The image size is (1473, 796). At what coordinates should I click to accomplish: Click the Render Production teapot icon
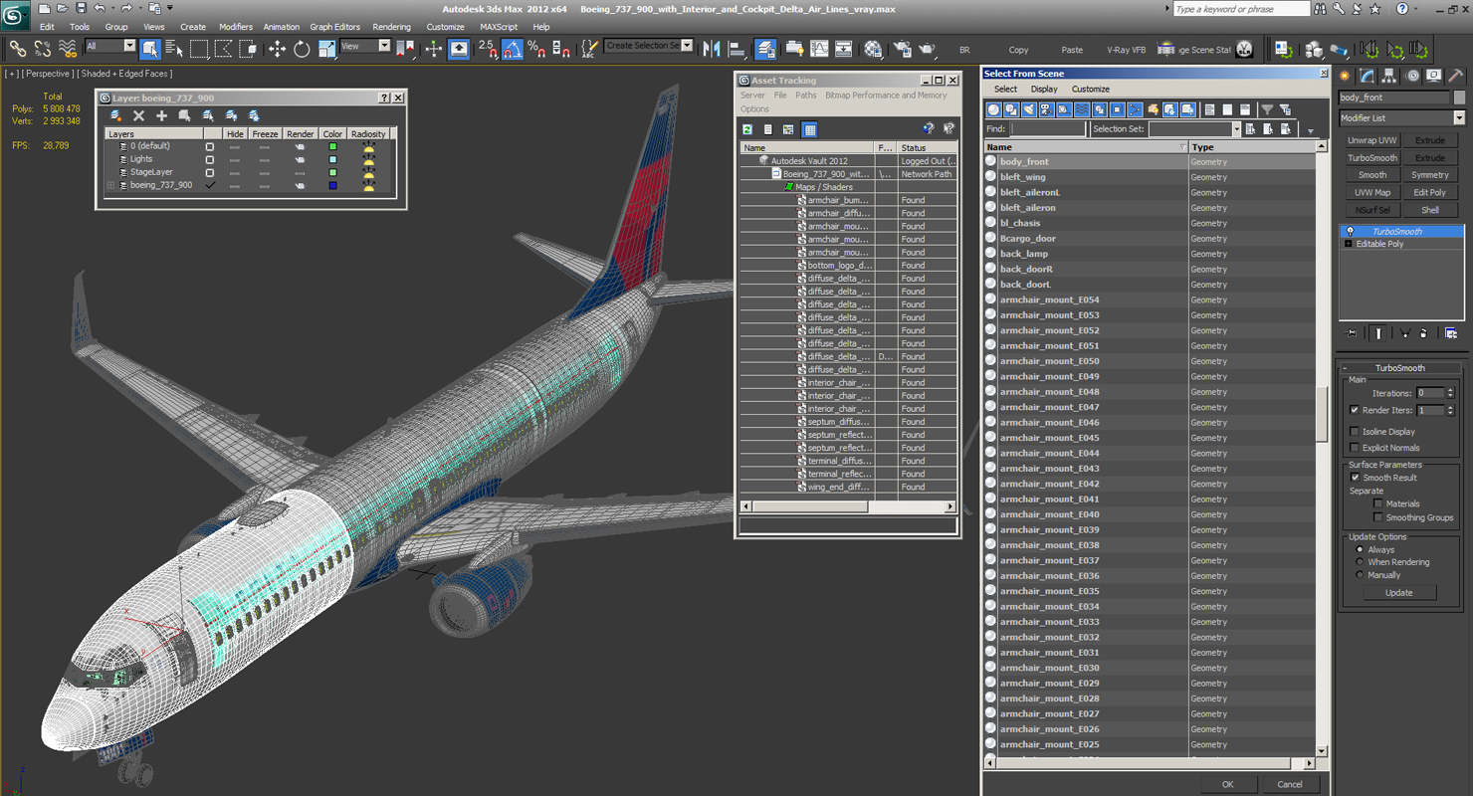click(927, 49)
